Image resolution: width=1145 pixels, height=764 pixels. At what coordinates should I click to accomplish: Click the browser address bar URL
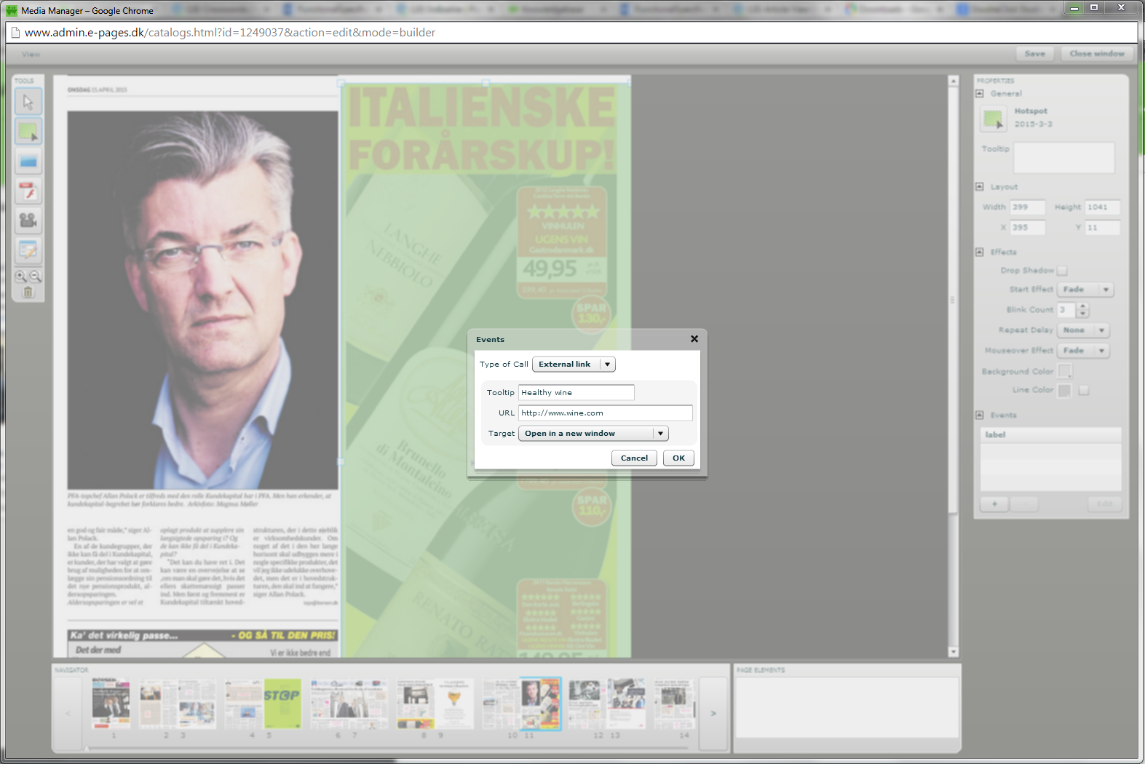pyautogui.click(x=230, y=33)
